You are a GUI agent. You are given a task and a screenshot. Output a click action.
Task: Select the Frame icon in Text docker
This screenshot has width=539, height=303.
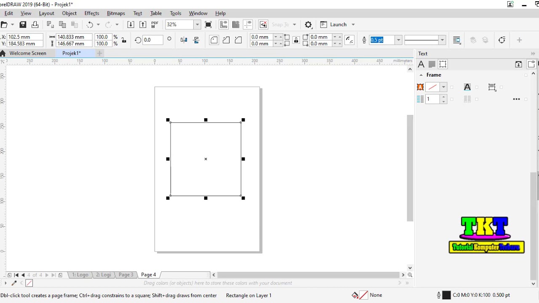(x=443, y=64)
